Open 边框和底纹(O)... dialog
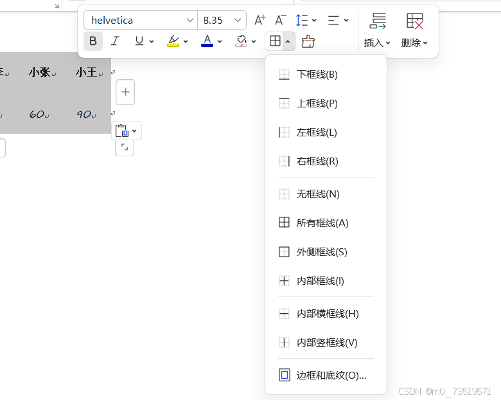Viewport: 501px width, 400px height. point(326,375)
